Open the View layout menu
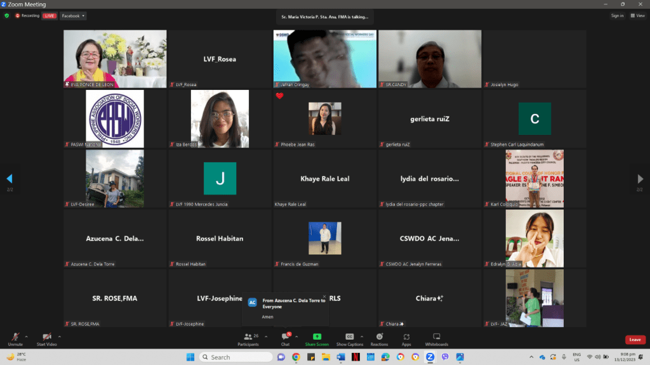This screenshot has height=365, width=650. pos(638,16)
